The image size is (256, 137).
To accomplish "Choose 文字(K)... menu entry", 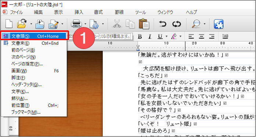I will [x=34, y=91].
